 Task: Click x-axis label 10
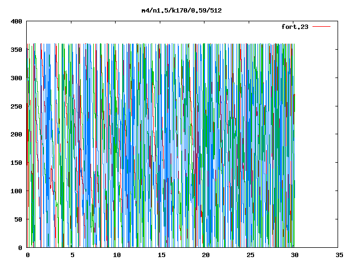tap(117, 255)
